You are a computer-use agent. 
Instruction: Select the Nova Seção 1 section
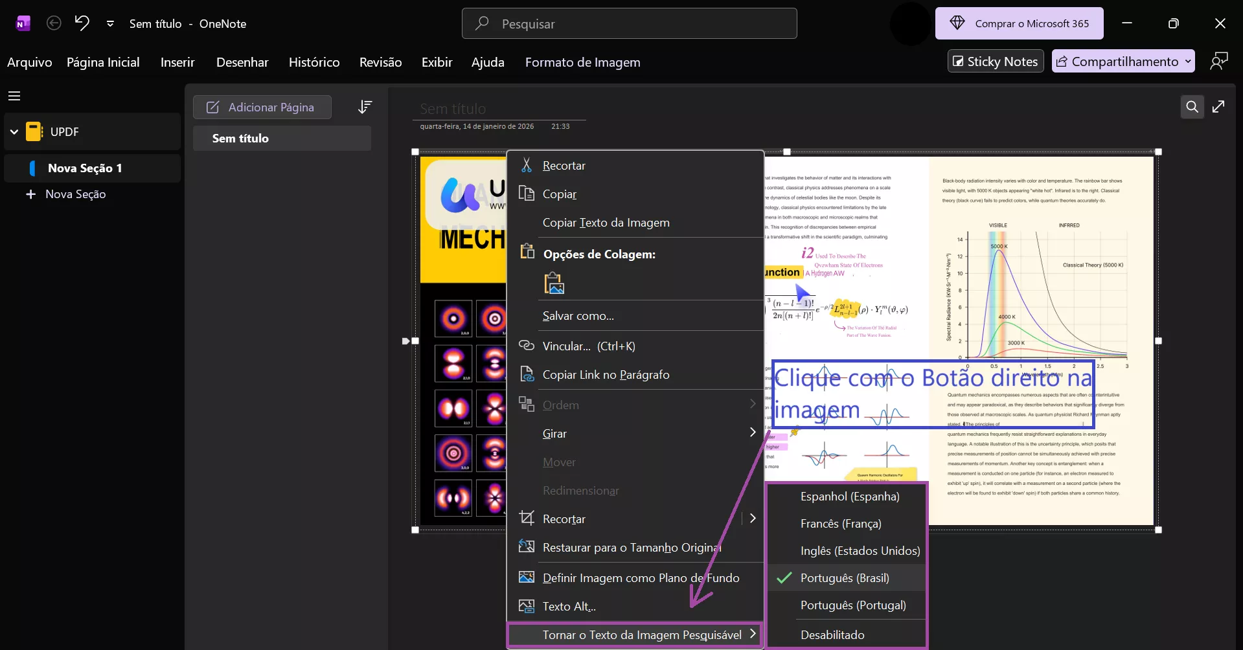click(85, 168)
